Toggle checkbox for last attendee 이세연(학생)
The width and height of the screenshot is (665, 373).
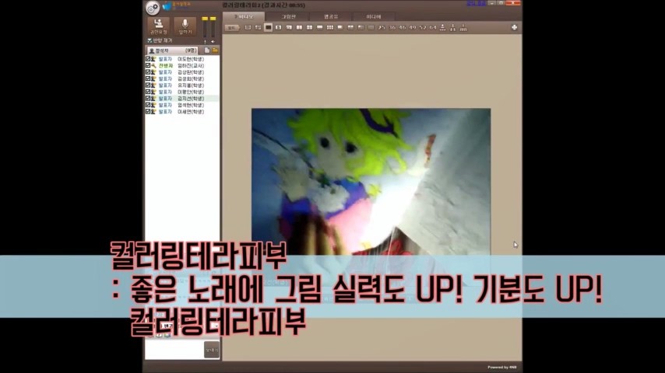[148, 111]
